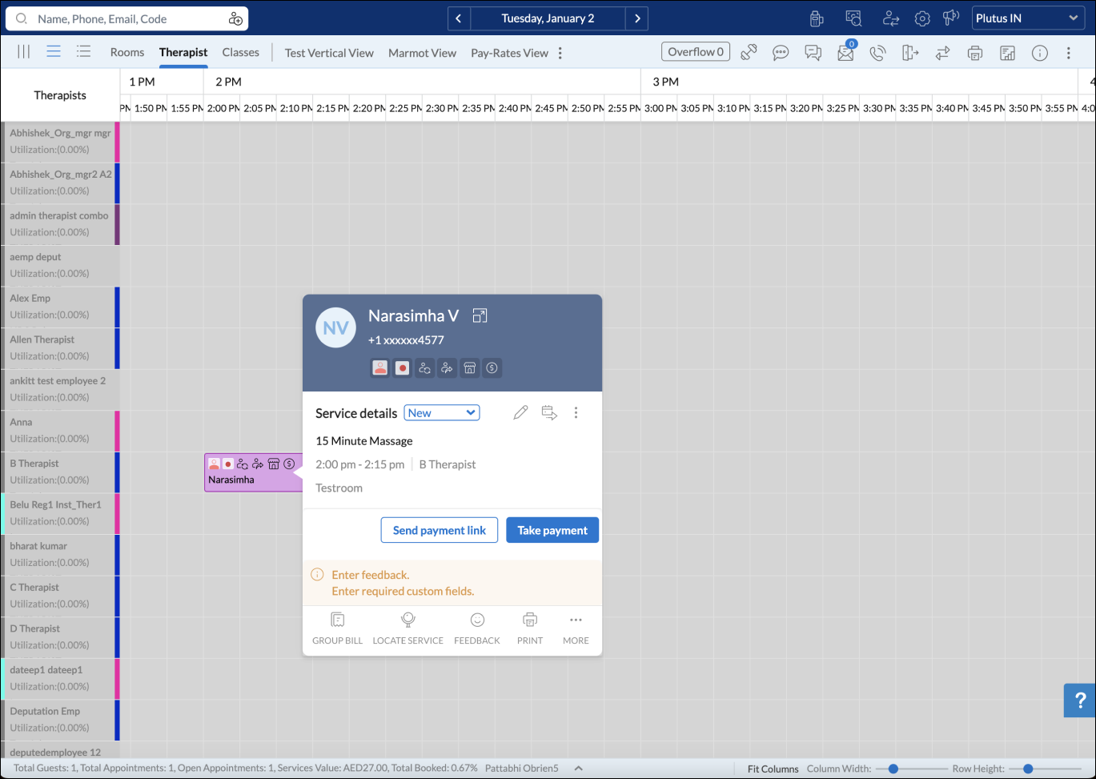Click the Take payment button

552,530
